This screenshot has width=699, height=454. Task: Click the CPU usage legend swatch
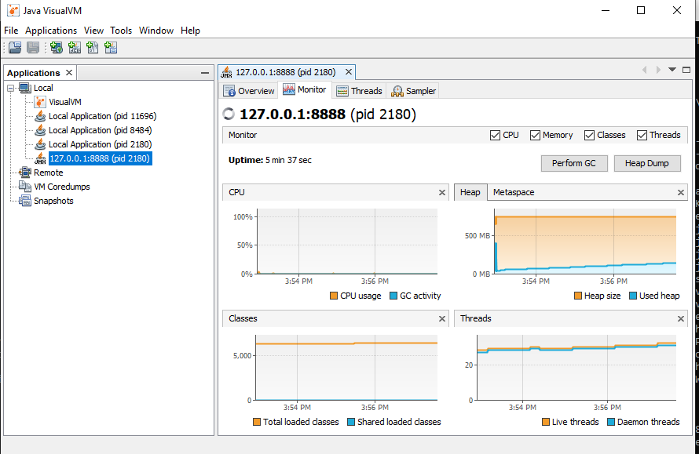pyautogui.click(x=334, y=296)
